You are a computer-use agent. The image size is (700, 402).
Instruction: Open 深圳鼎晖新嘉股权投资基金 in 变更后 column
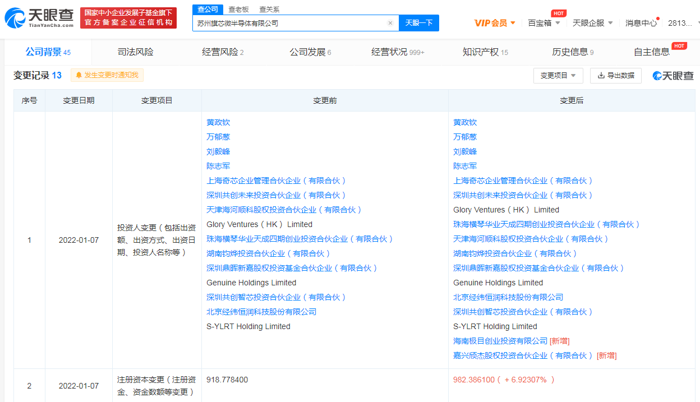[539, 268]
